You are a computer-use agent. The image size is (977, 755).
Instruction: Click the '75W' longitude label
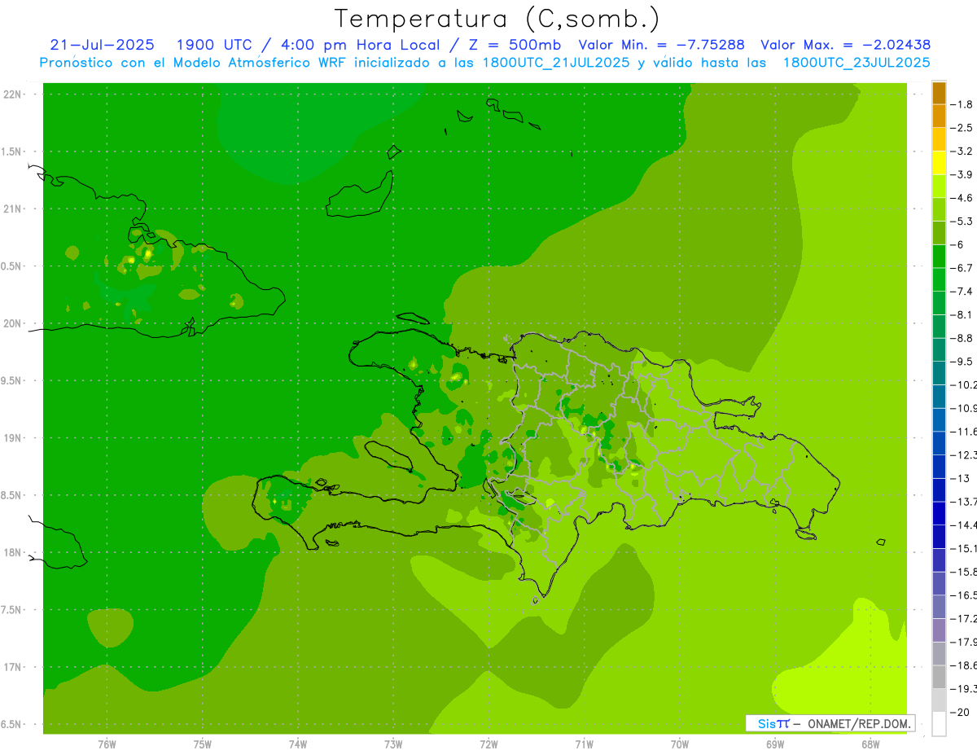(203, 744)
